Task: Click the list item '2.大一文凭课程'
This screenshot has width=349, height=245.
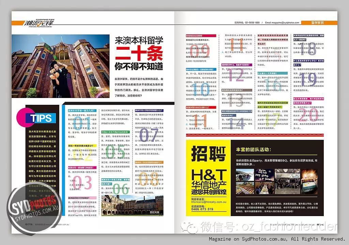Action: pos(77,185)
